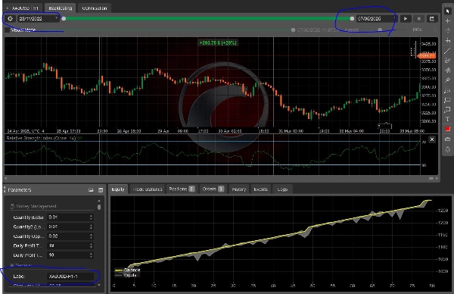Pick the trend line drawing tool
Image resolution: width=454 pixels, height=294 pixels.
(448, 51)
